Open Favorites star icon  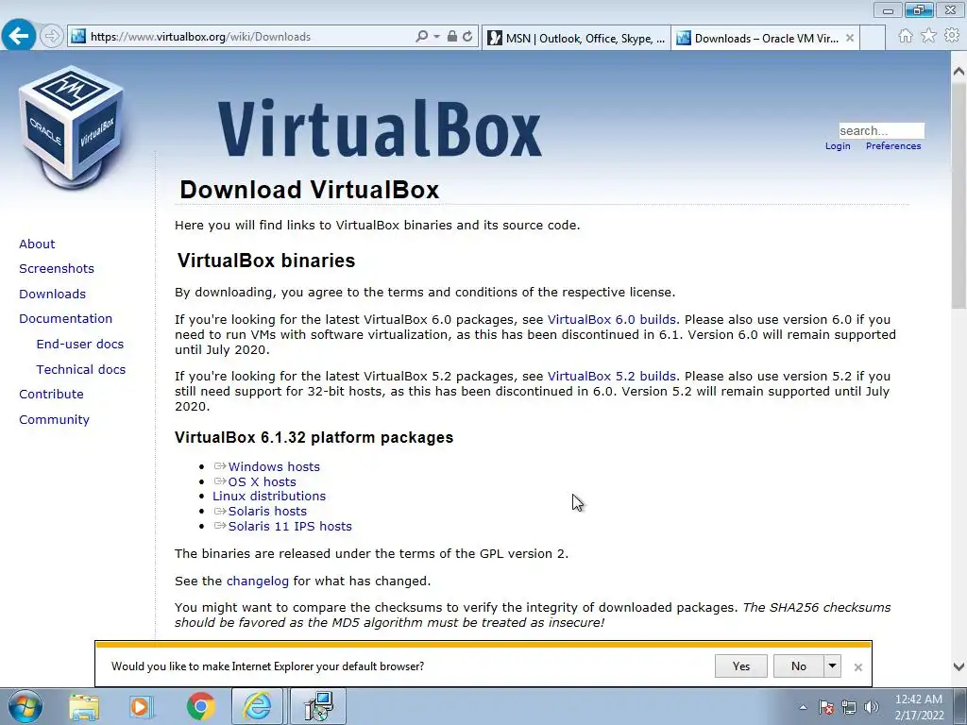(x=928, y=36)
